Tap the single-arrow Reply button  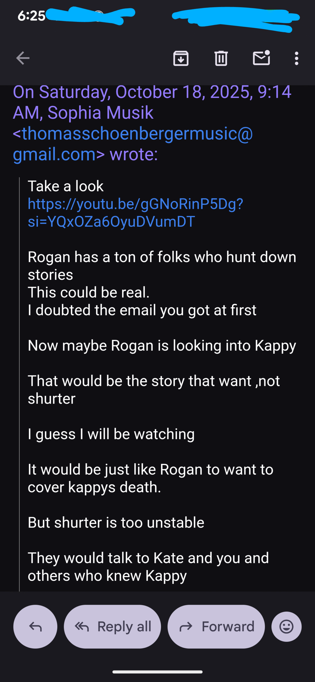click(x=35, y=627)
